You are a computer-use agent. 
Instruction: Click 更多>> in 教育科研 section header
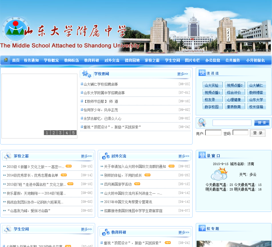pyautogui.click(x=184, y=232)
